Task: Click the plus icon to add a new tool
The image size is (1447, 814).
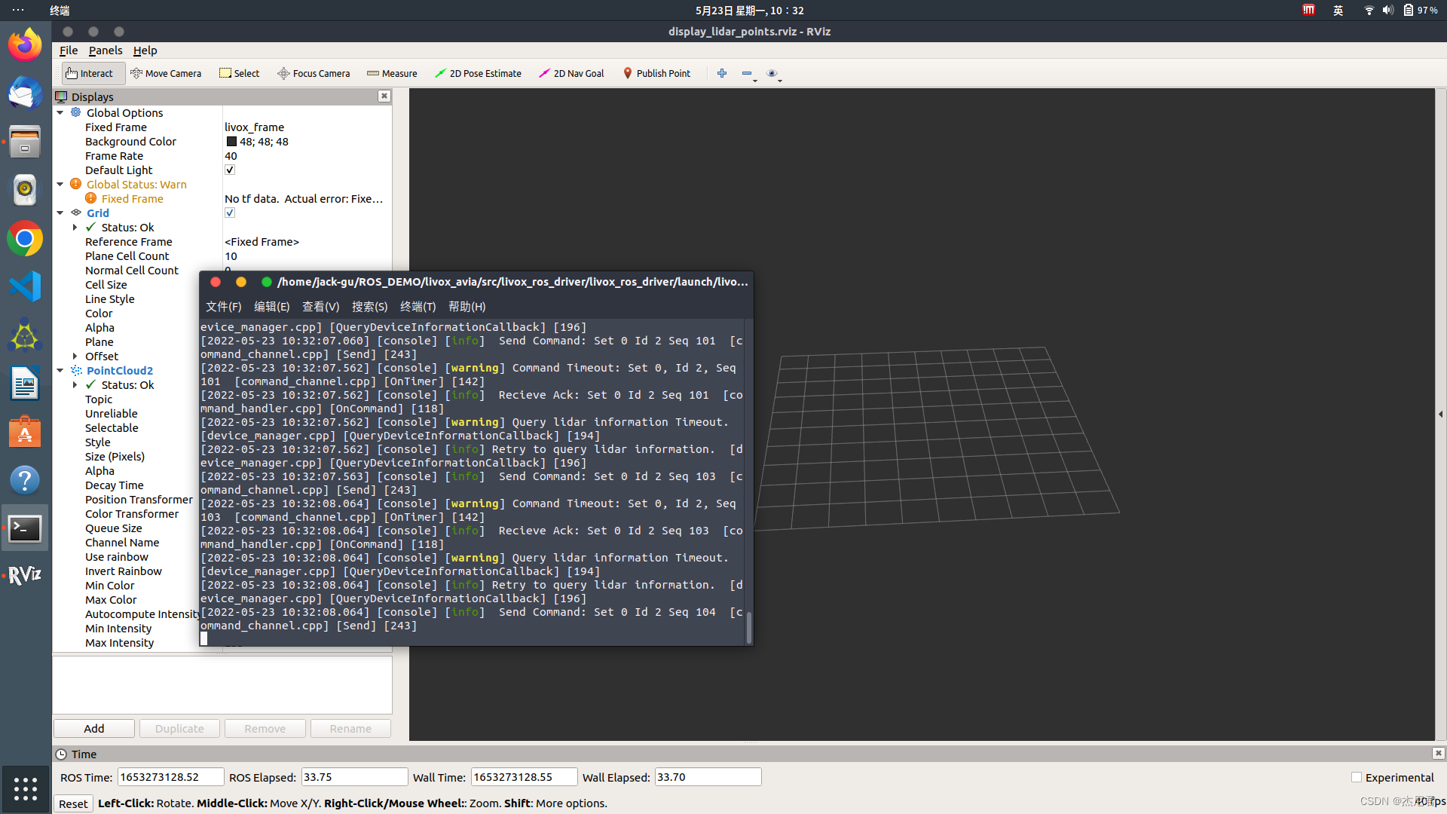Action: click(x=721, y=73)
